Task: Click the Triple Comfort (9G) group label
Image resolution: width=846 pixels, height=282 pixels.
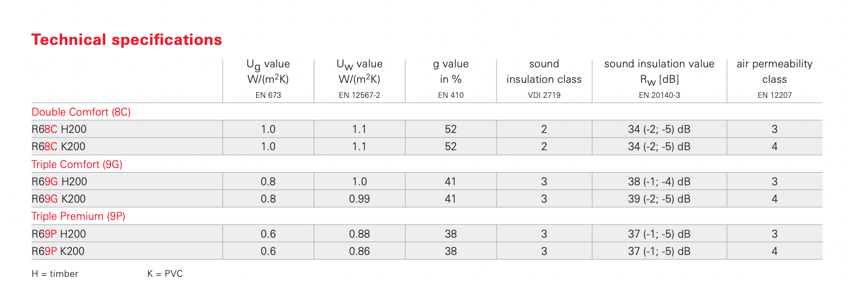Action: (77, 164)
